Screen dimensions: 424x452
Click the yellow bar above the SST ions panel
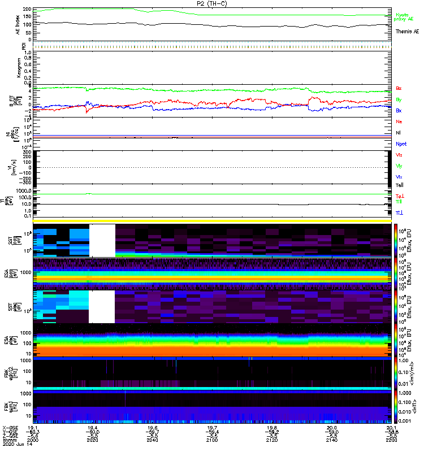[x=212, y=221]
